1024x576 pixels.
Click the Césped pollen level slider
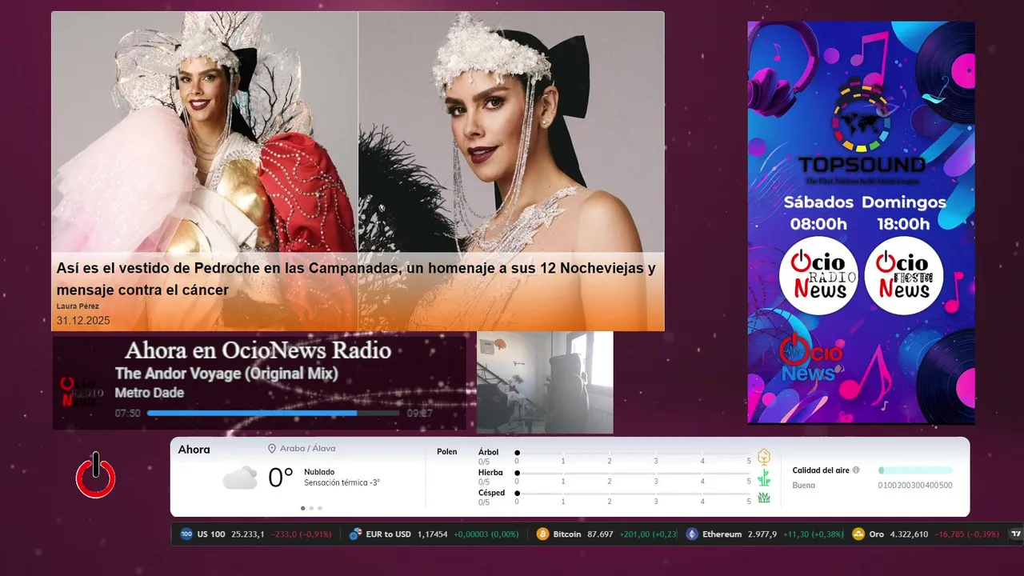[x=634, y=494]
